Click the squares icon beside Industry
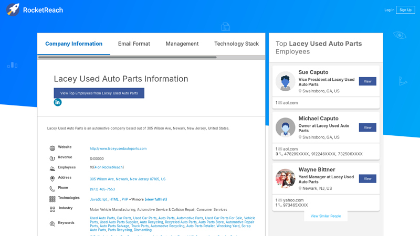Screen dimensions: 420x236 click(x=52, y=209)
